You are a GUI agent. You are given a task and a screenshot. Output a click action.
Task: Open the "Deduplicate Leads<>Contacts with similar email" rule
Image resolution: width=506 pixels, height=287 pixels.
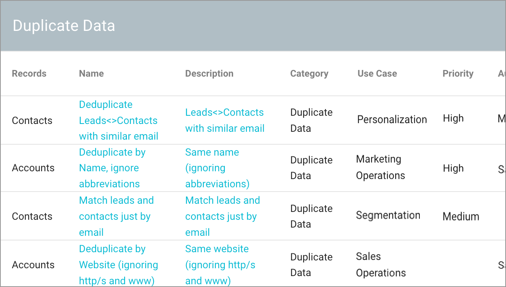pos(118,120)
